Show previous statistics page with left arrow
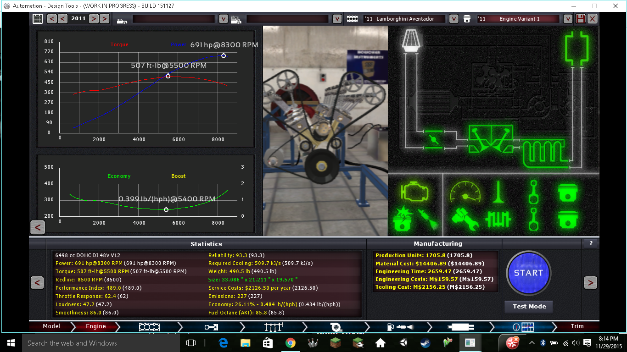The width and height of the screenshot is (627, 352). point(37,282)
